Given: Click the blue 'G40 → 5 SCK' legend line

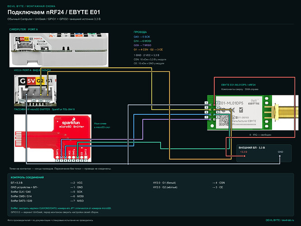Looking at the screenshot, I should point(142,37).
